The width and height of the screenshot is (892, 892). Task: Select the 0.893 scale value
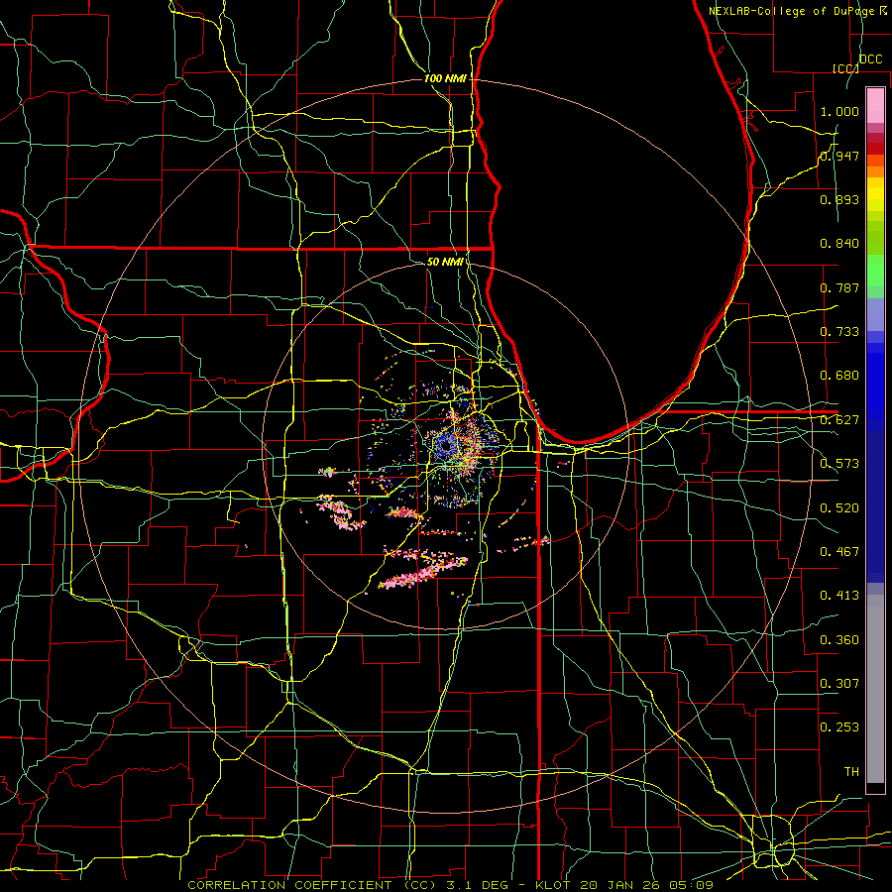(839, 199)
